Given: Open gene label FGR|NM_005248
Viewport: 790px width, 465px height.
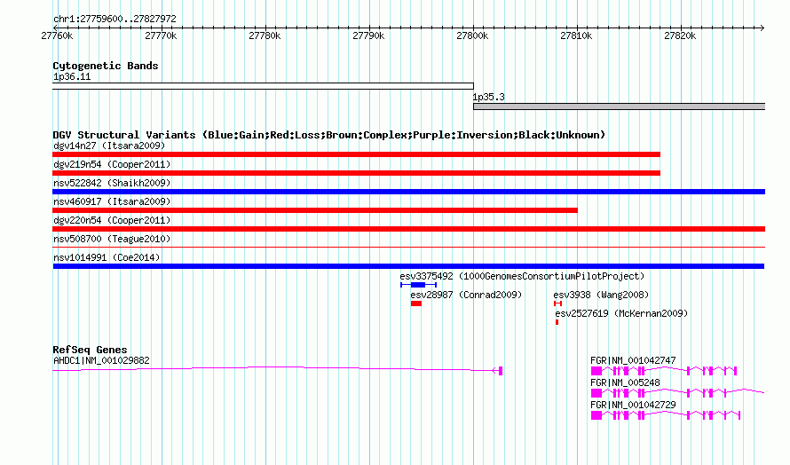Looking at the screenshot, I should (625, 382).
